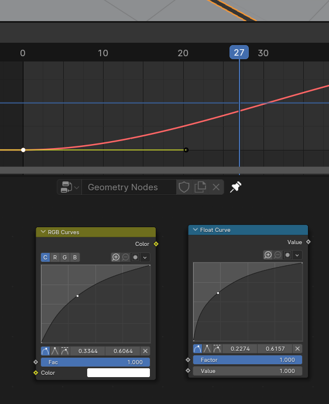This screenshot has width=329, height=404.
Task: Click the Value output socket of Float Curve
Action: click(309, 242)
